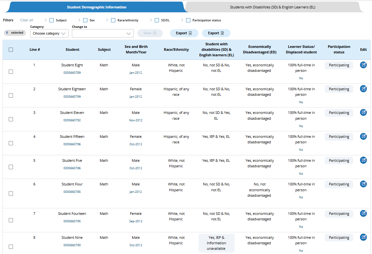
Task: Select Student Demographic Information tab
Action: pyautogui.click(x=96, y=7)
